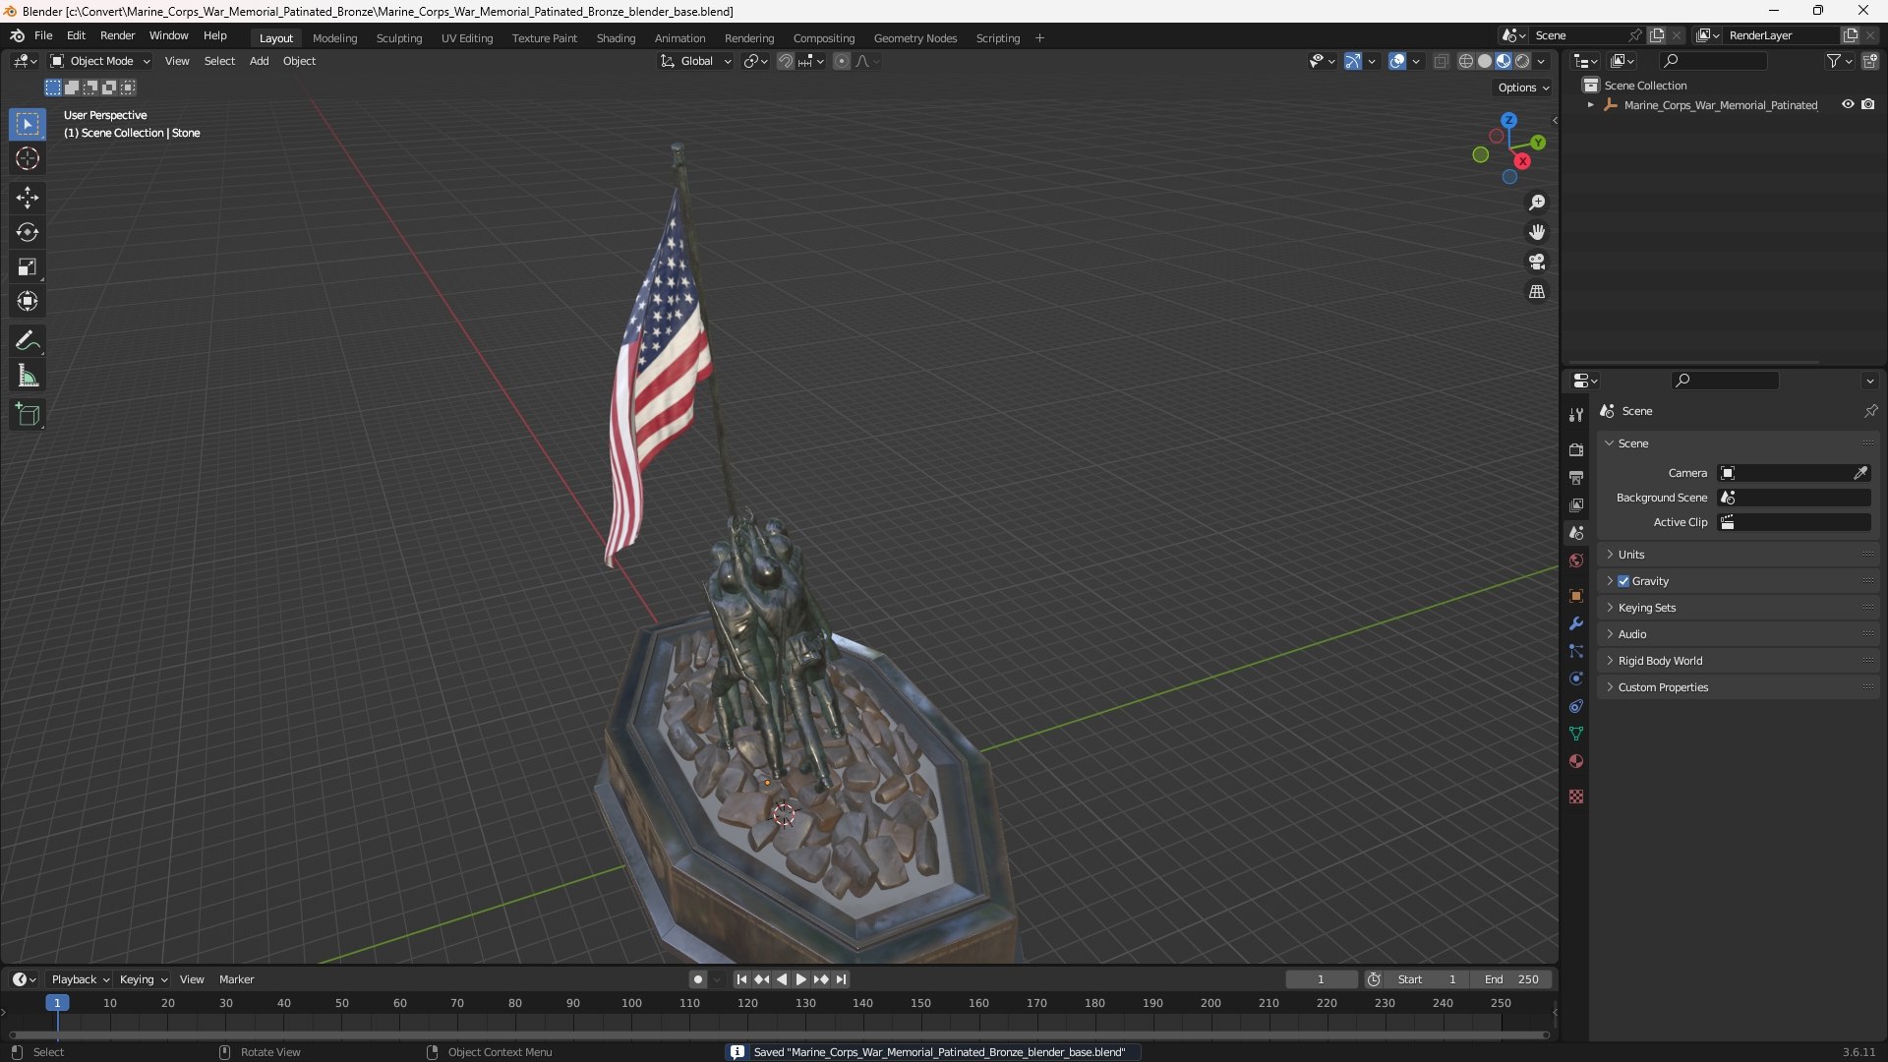
Task: Open the Object Data properties tab
Action: [1576, 734]
